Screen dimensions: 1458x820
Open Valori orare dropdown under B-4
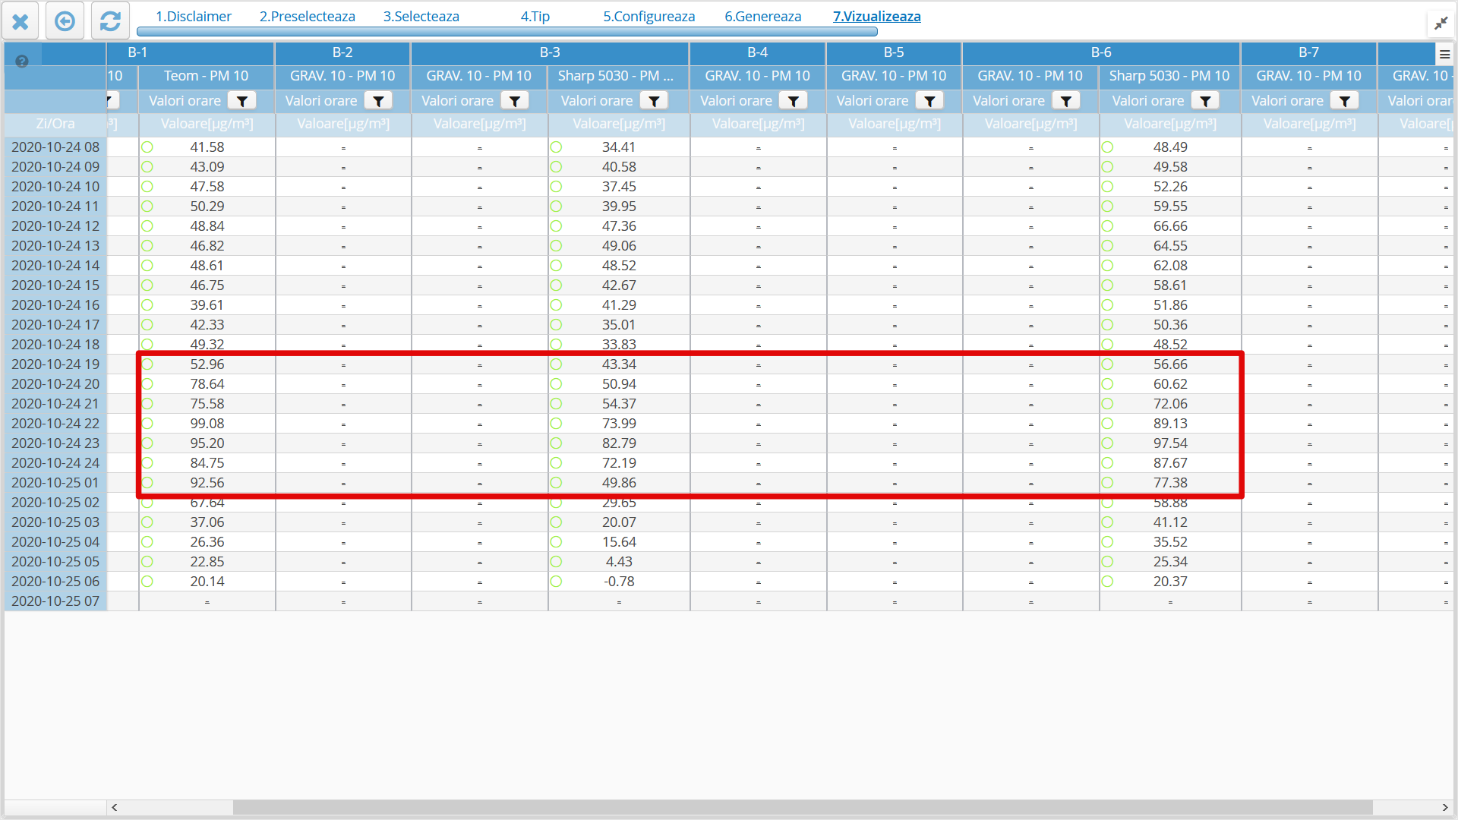pyautogui.click(x=736, y=101)
